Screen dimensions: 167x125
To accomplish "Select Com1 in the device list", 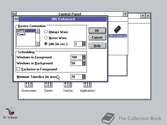I will coord(26,31).
